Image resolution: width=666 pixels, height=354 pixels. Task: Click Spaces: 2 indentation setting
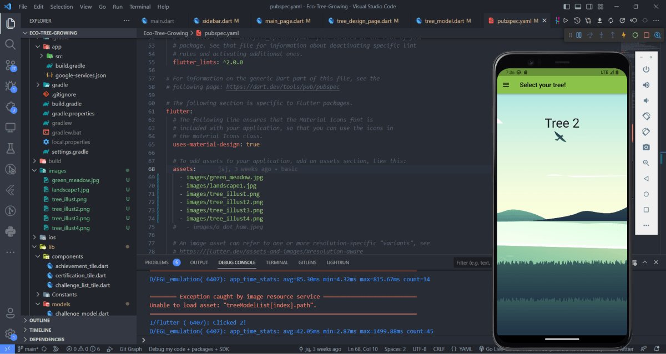395,349
